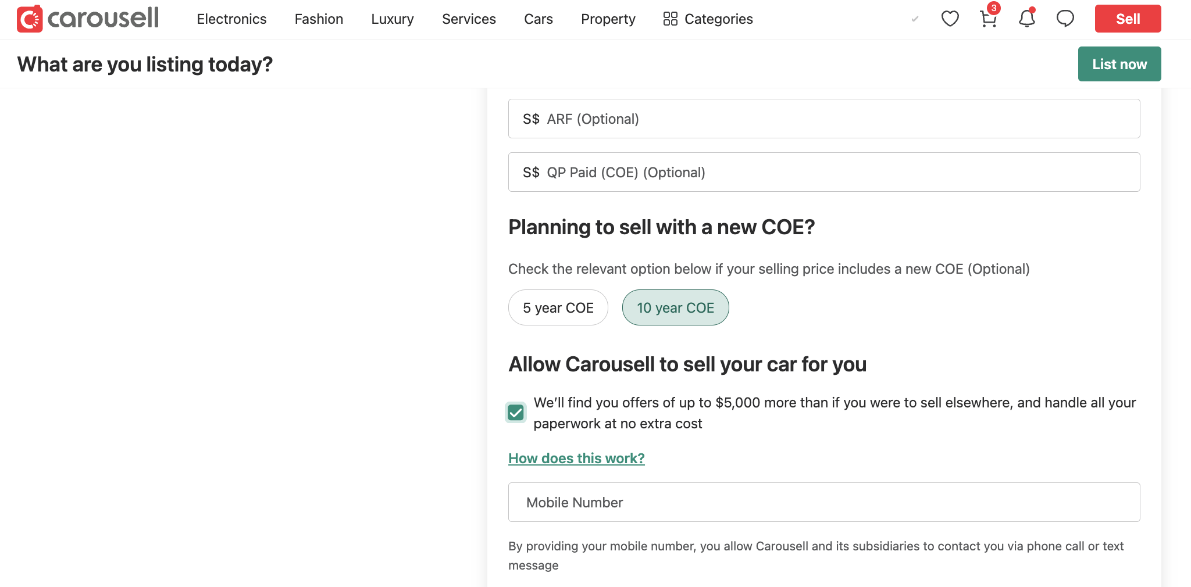Image resolution: width=1191 pixels, height=587 pixels.
Task: Open the wishlist heart icon
Action: (950, 19)
